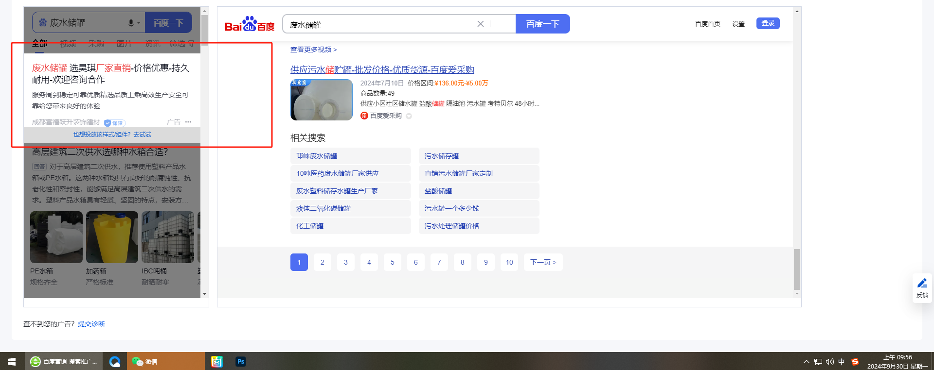Click the 百度爱采购 source icon
934x370 pixels.
364,116
